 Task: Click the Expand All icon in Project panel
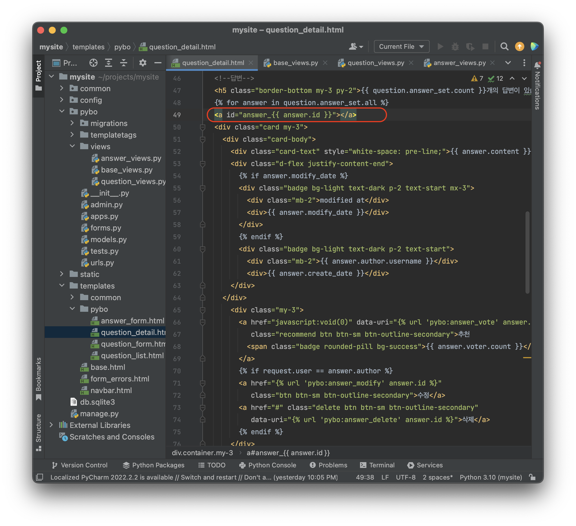pos(109,63)
